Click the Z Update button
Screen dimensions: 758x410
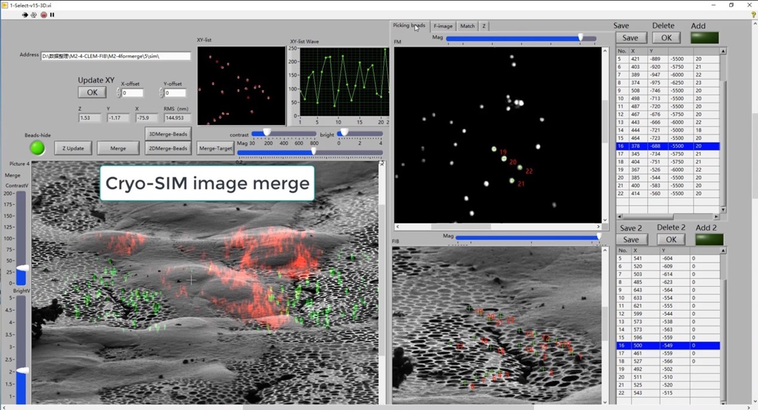click(73, 148)
